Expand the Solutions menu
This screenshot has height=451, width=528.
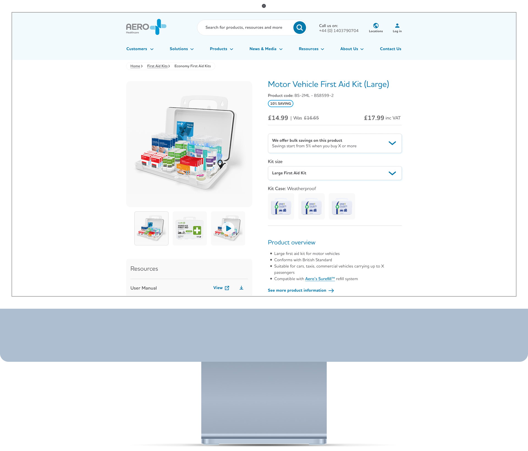click(182, 49)
